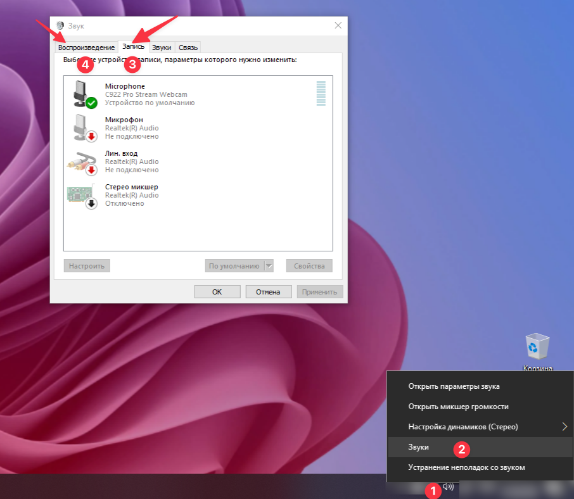Viewport: 574px width, 499px height.
Task: Close the Звук dialog window
Action: point(338,25)
